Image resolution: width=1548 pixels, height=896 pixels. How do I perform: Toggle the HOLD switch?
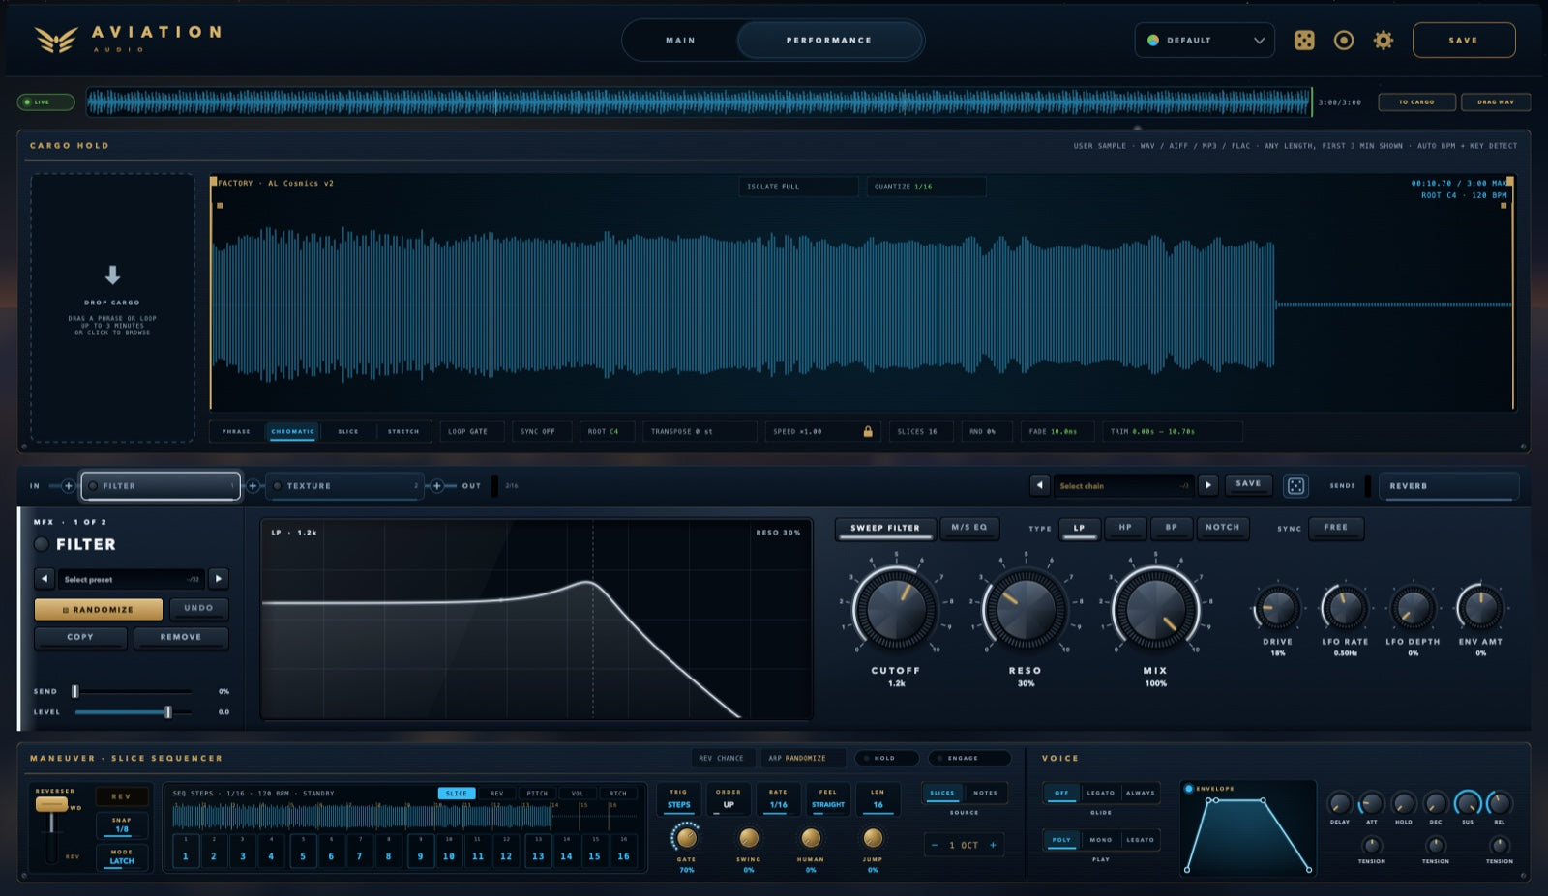[x=885, y=758]
